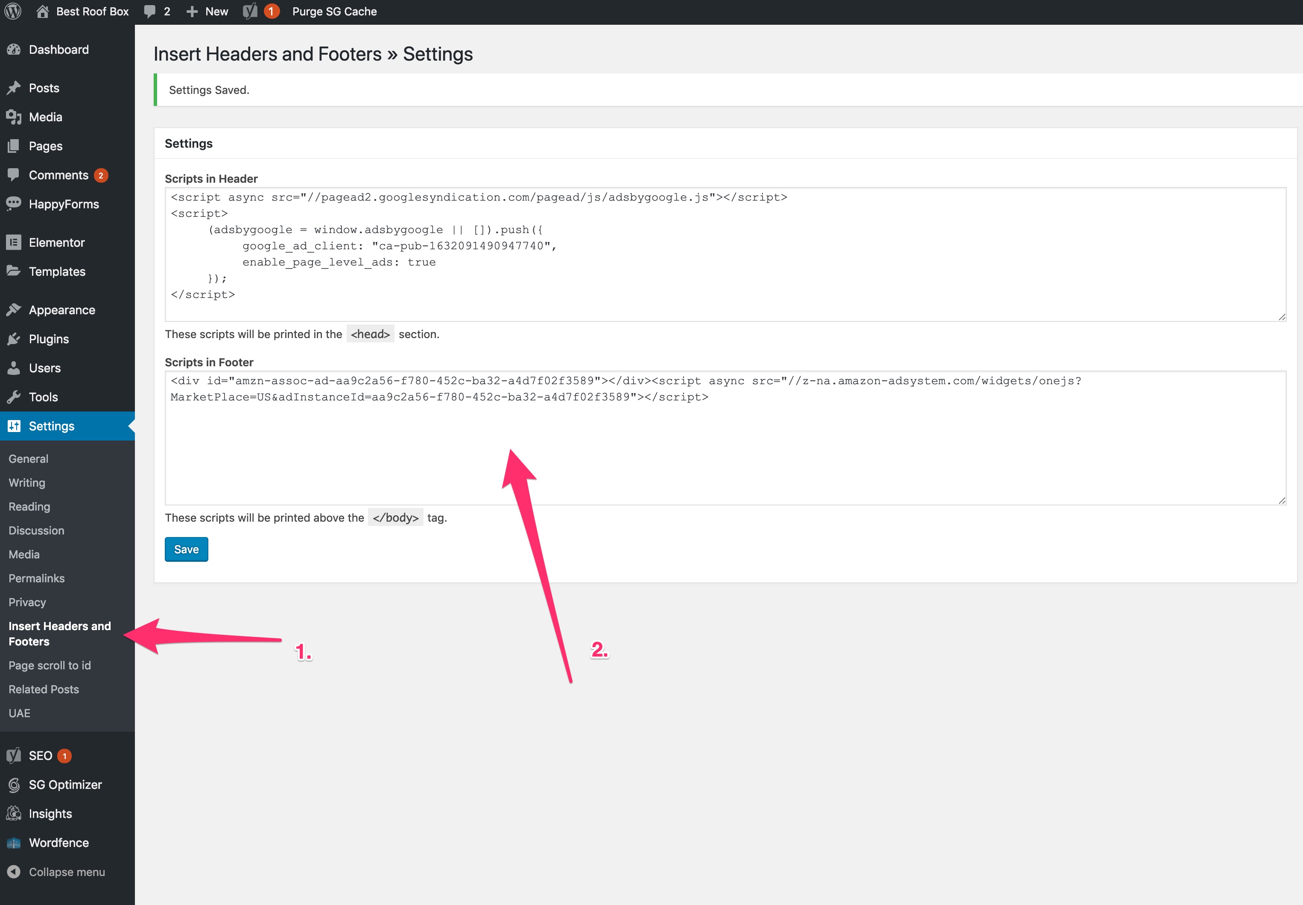Click Purge SG Cache in admin bar
The image size is (1303, 905).
coord(335,12)
